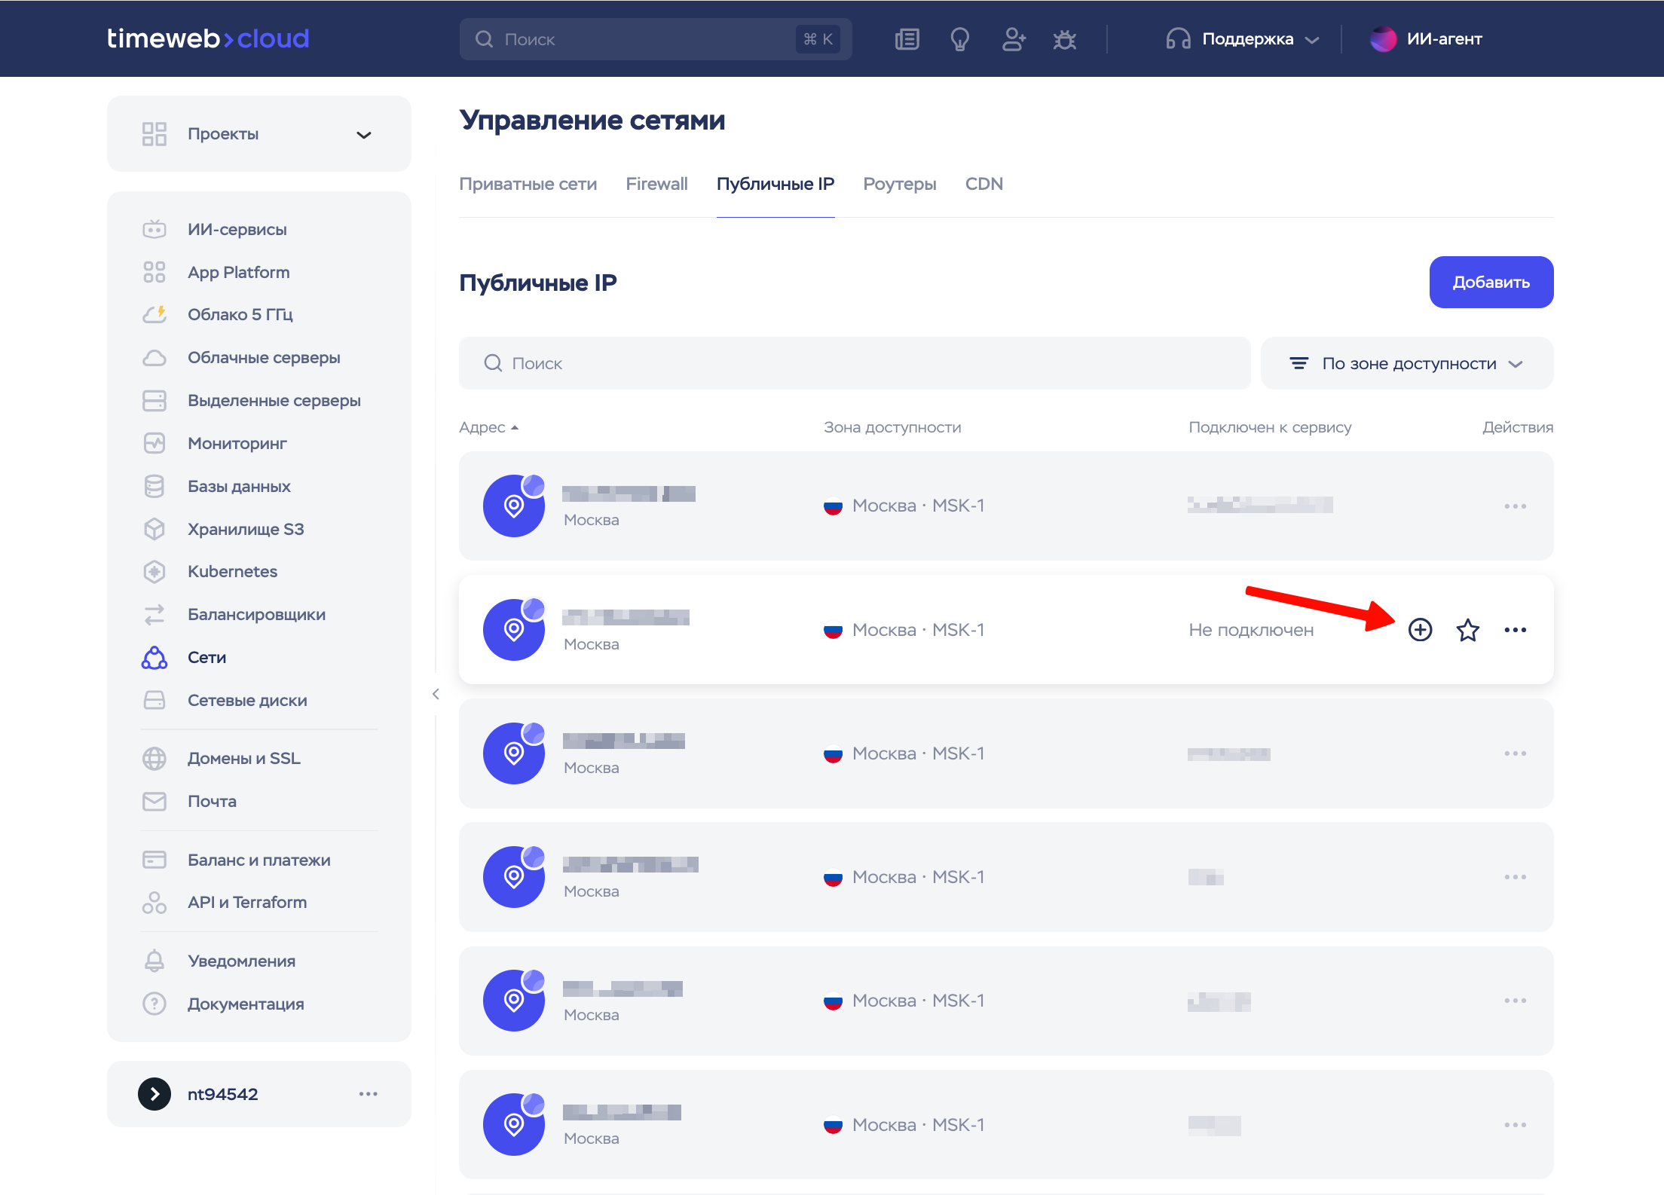Viewport: 1664px width, 1195px height.
Task: Go to Облако 5 ГГц
Action: (x=240, y=314)
